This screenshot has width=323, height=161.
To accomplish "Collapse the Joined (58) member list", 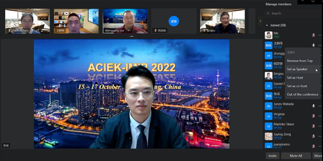I will [x=267, y=25].
